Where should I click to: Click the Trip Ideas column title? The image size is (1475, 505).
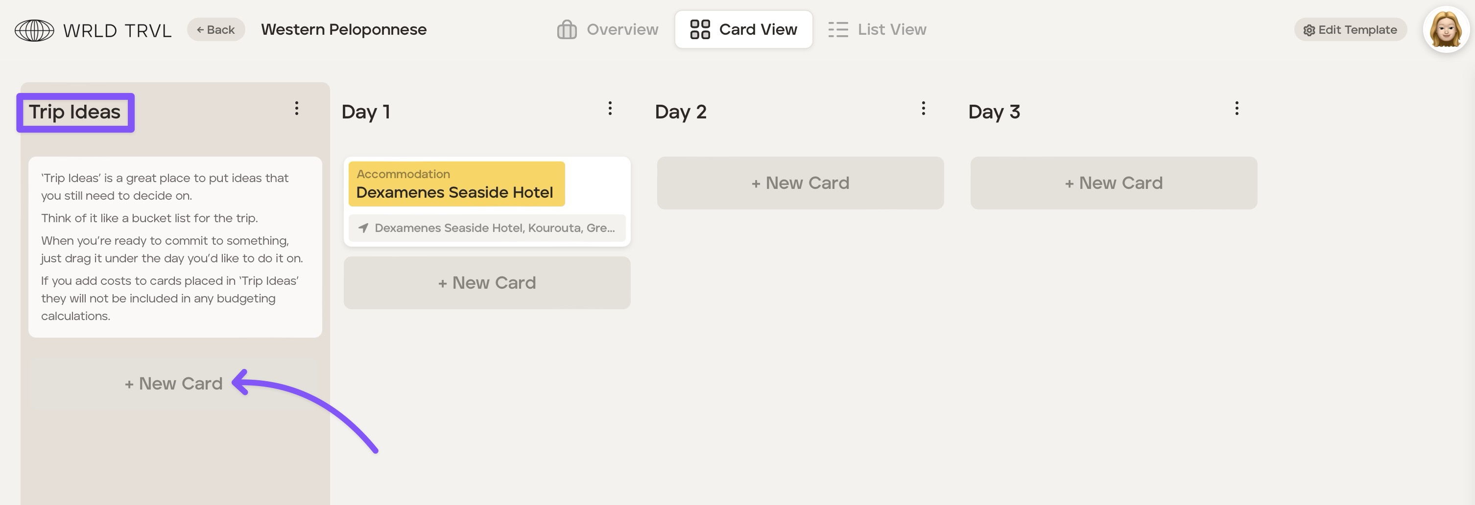[x=75, y=112]
